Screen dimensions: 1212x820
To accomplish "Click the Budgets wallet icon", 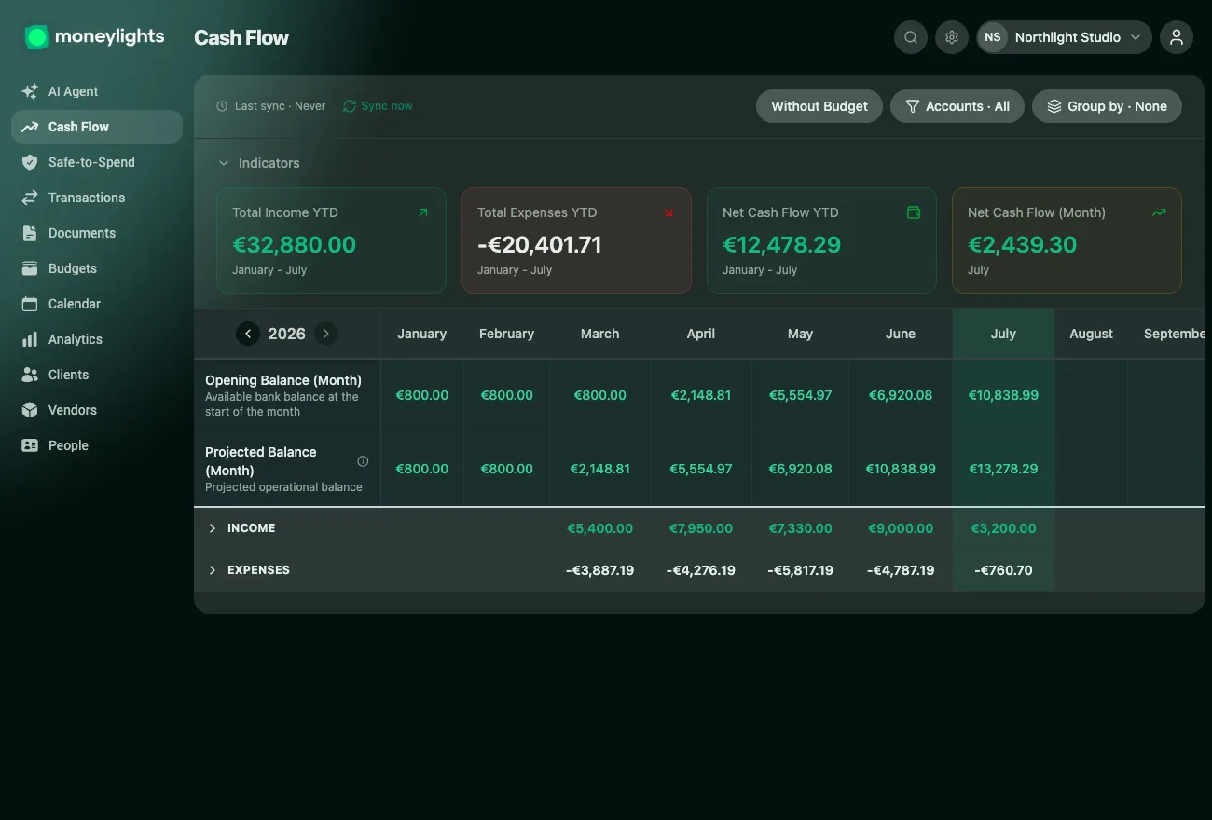I will pos(30,268).
